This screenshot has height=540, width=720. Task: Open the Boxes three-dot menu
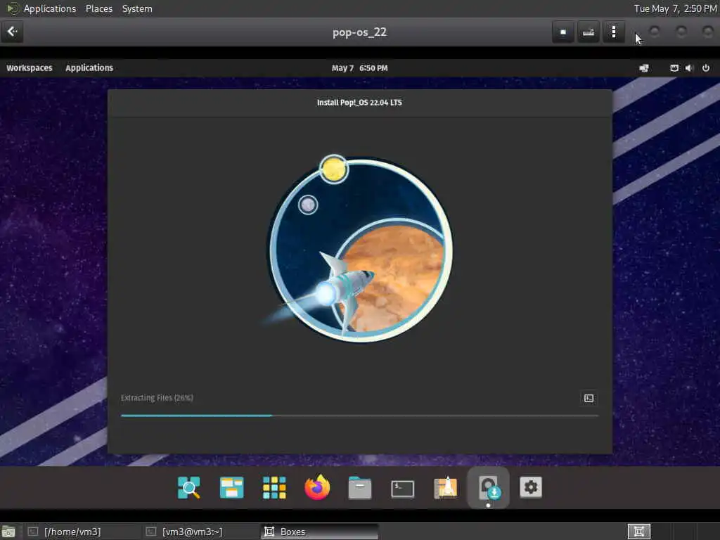coord(613,32)
